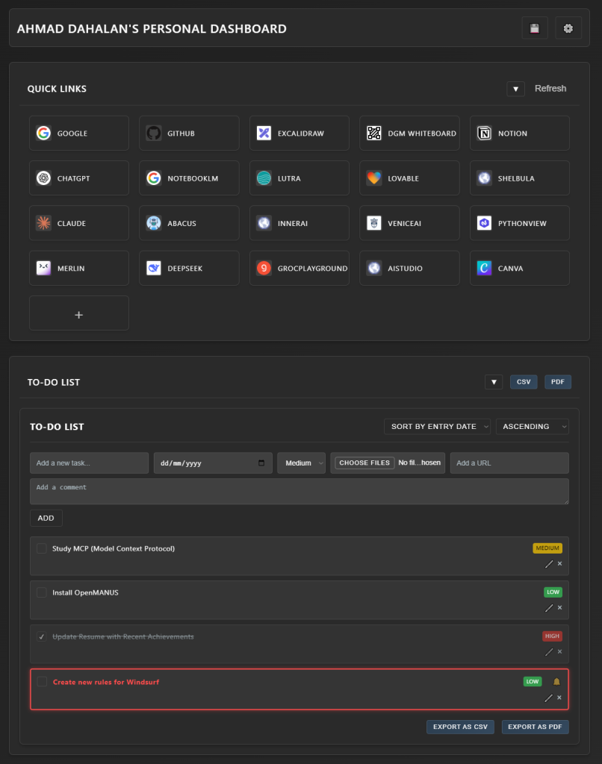Edit the Study MCP task with pencil icon
This screenshot has width=602, height=764.
pyautogui.click(x=549, y=564)
